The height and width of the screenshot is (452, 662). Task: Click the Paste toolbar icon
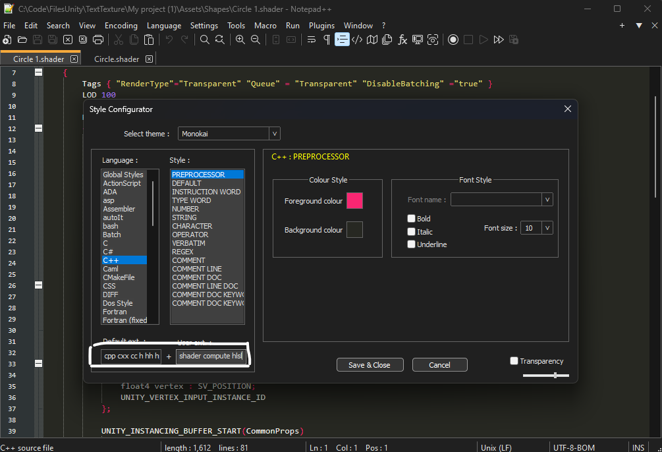(149, 40)
